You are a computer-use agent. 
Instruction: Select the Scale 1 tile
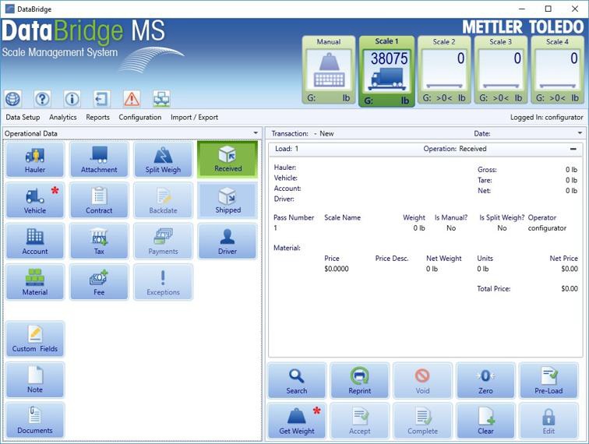[x=387, y=71]
